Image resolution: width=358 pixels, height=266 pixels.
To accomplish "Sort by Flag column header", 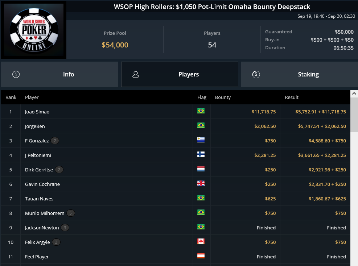I will click(x=202, y=97).
